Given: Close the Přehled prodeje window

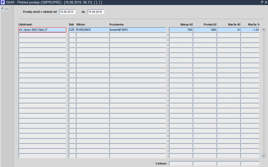Looking at the screenshot, I should point(266,2).
